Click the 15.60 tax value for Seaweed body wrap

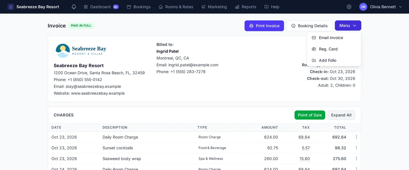tap(305, 159)
